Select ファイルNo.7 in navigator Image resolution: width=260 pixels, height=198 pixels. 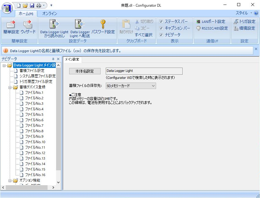point(34,126)
